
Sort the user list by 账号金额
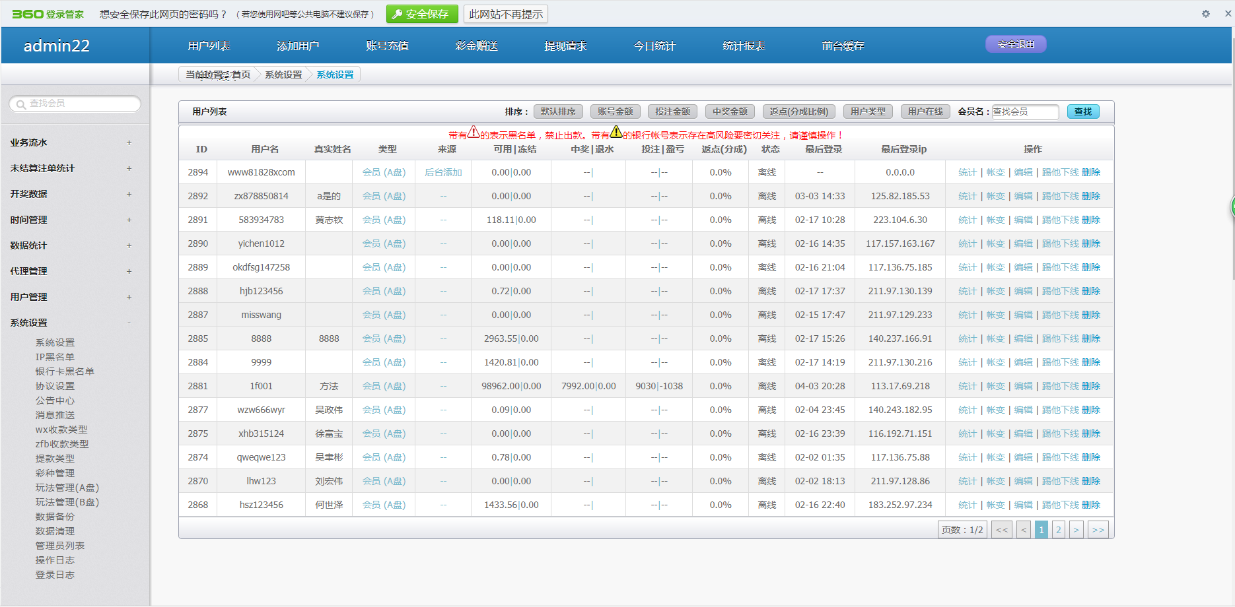615,112
